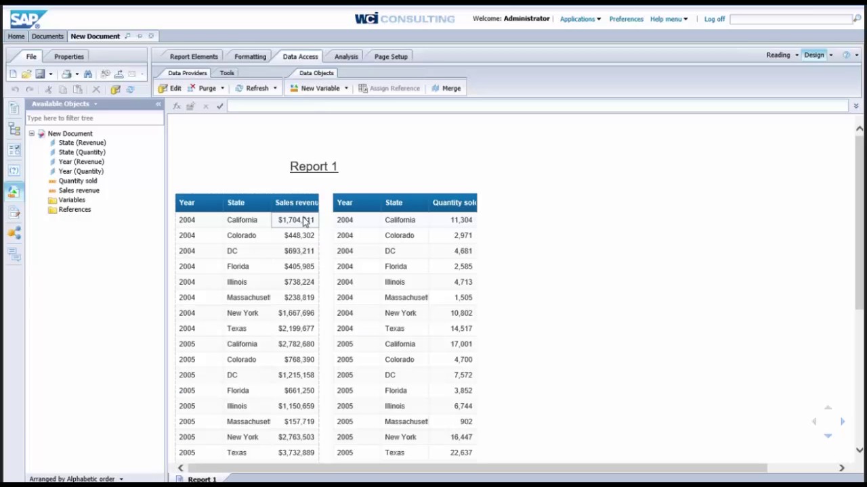
Task: Click the header search input field
Action: (x=790, y=19)
